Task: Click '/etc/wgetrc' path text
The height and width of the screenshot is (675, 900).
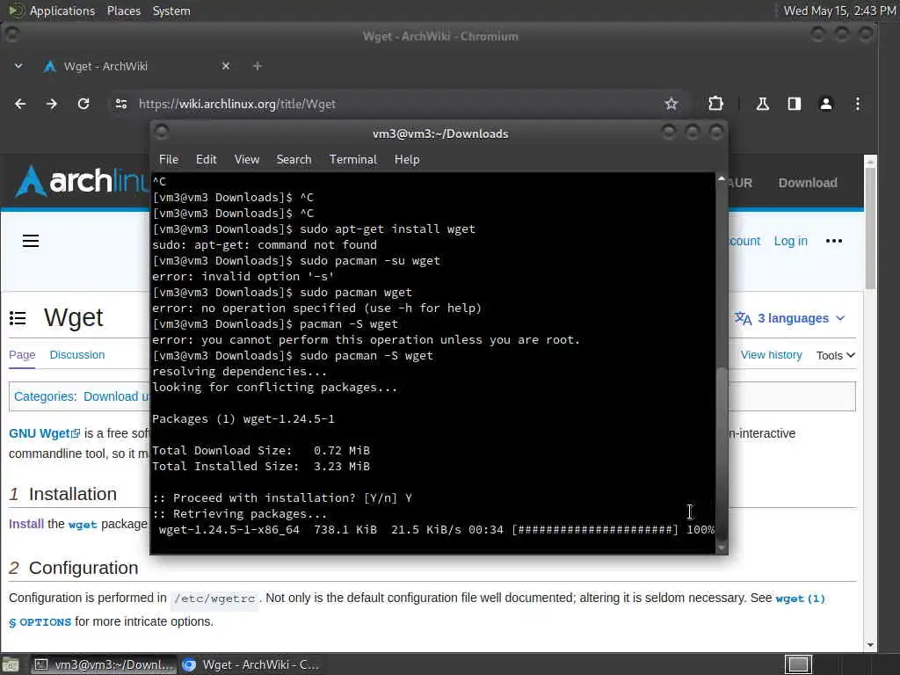Action: pos(214,599)
